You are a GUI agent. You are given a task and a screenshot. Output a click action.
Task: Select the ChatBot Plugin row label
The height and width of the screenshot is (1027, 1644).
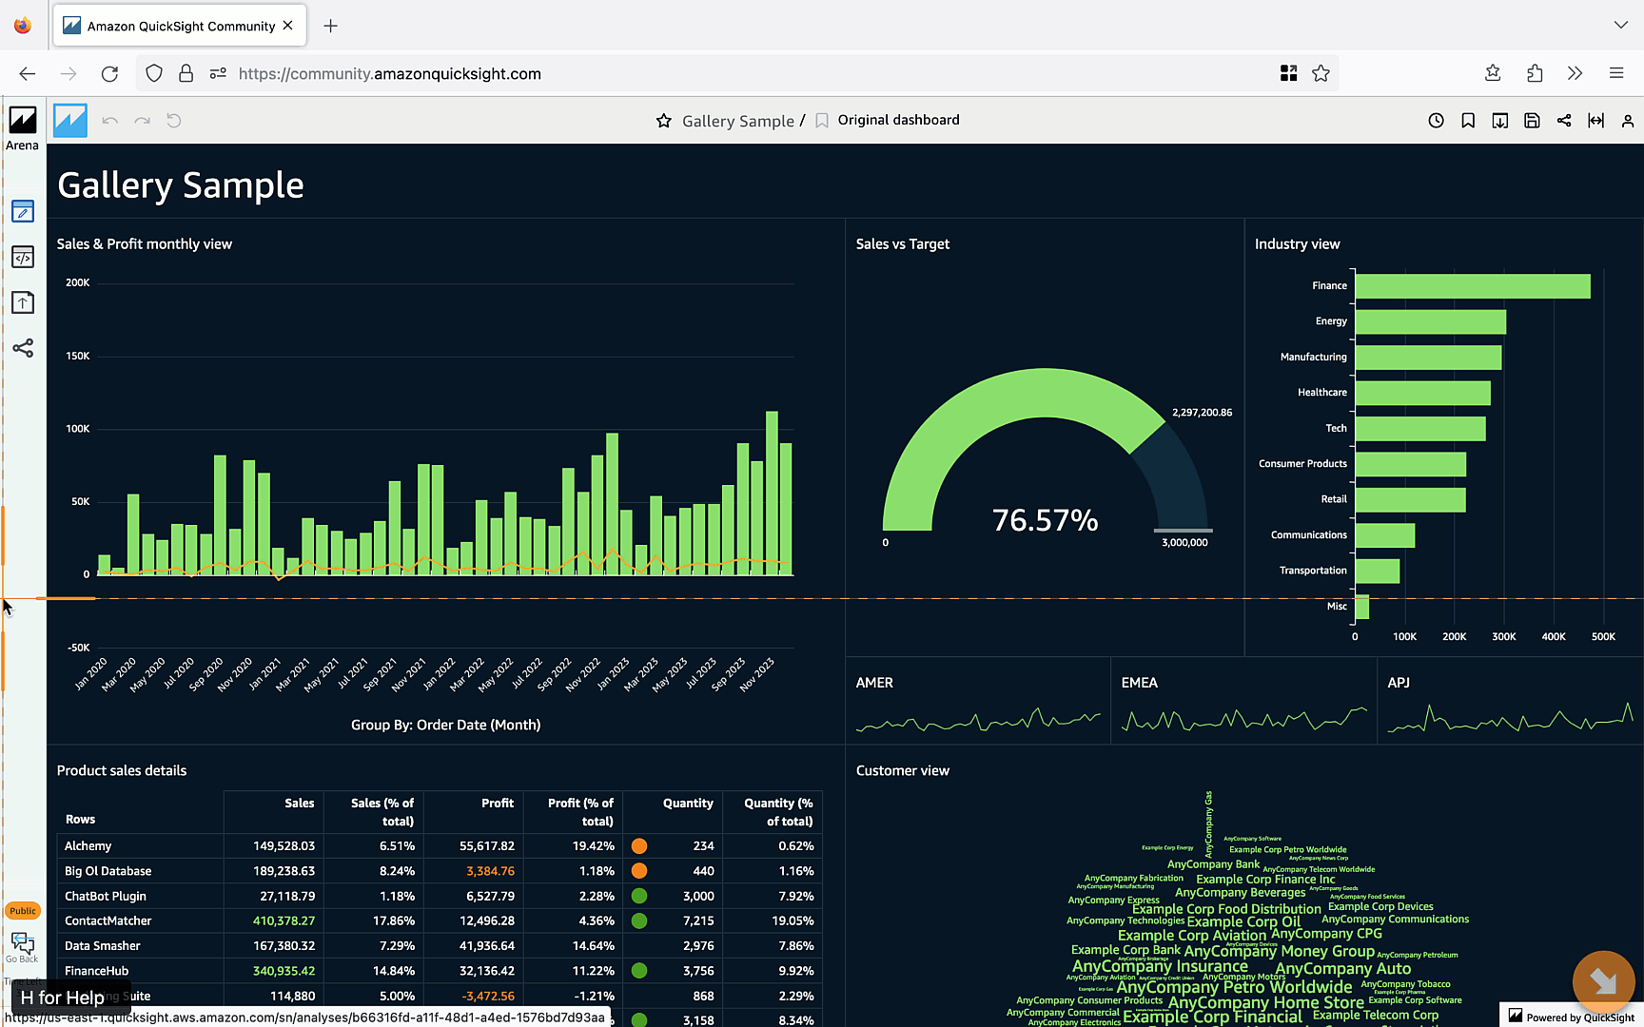pos(106,896)
